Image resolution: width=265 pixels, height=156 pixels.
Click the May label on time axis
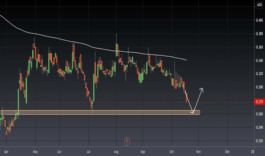point(35,152)
